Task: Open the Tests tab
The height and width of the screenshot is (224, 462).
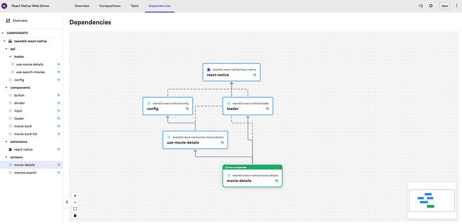Action: pos(135,6)
